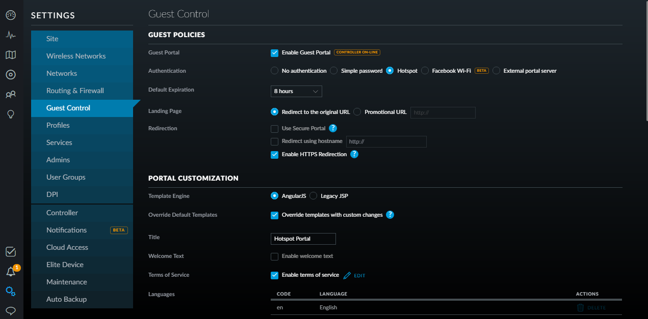Open Wireless Networks settings

[x=76, y=56]
